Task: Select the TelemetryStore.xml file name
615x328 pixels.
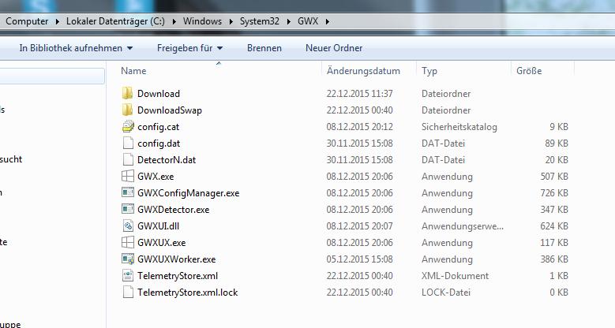Action: point(178,275)
